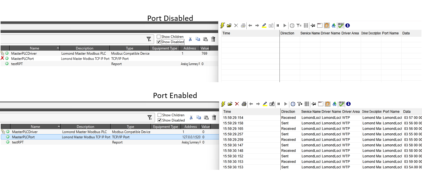Screen dimensions: 422x186
Task: Click Direction column header in lower log table
Action: 288,112
